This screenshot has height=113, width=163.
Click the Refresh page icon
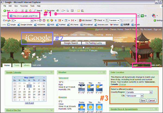(x=26, y=11)
